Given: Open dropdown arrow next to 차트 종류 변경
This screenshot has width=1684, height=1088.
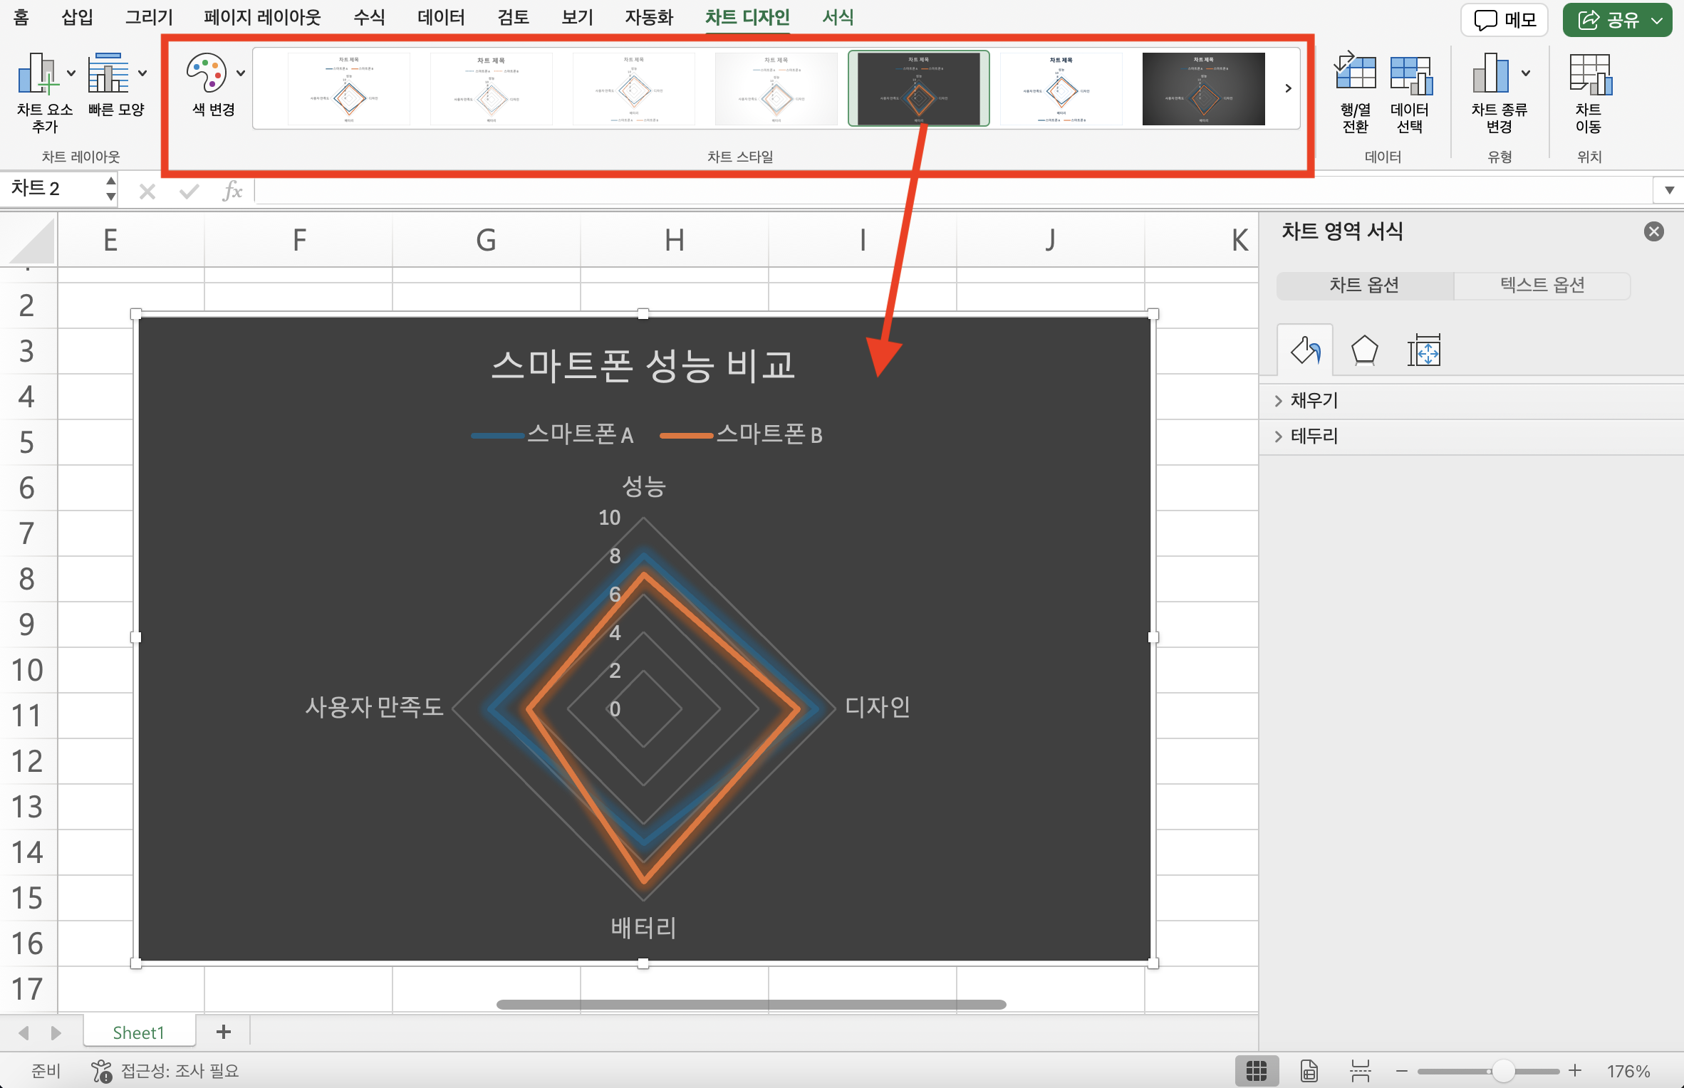Looking at the screenshot, I should point(1526,73).
